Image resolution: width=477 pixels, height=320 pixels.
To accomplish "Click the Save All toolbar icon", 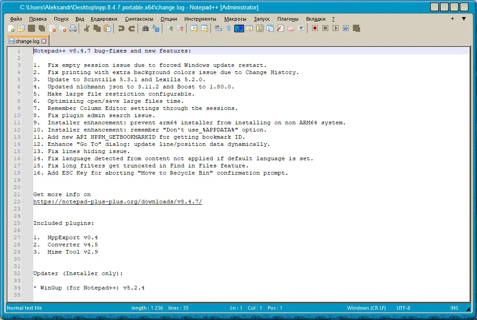I will tap(42, 29).
